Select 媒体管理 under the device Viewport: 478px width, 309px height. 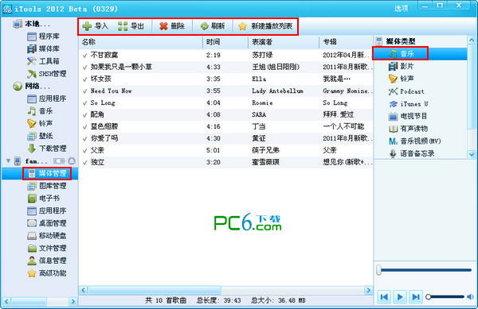(x=47, y=173)
